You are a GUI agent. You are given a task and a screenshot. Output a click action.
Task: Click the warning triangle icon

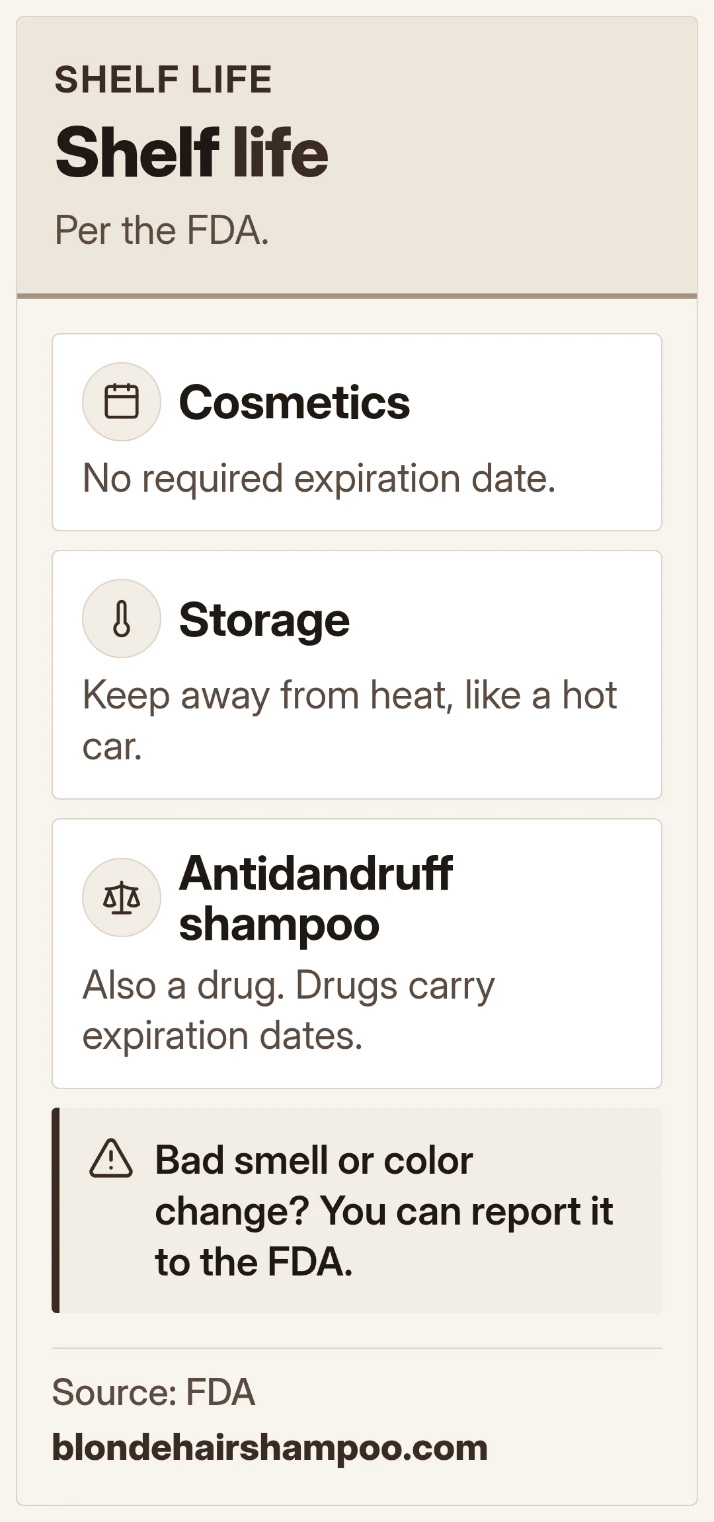tap(111, 1159)
